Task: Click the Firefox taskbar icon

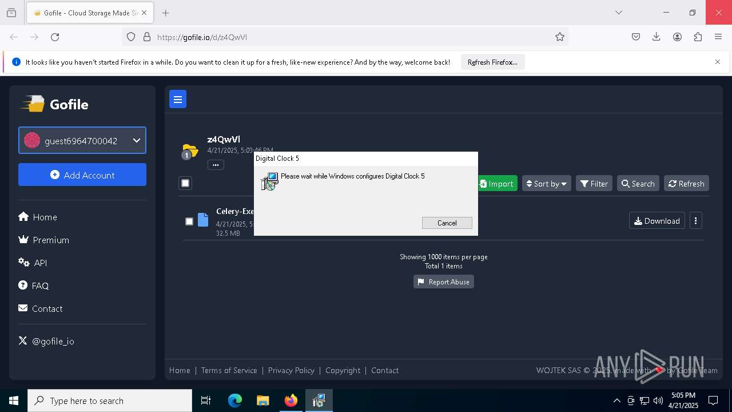Action: (291, 401)
